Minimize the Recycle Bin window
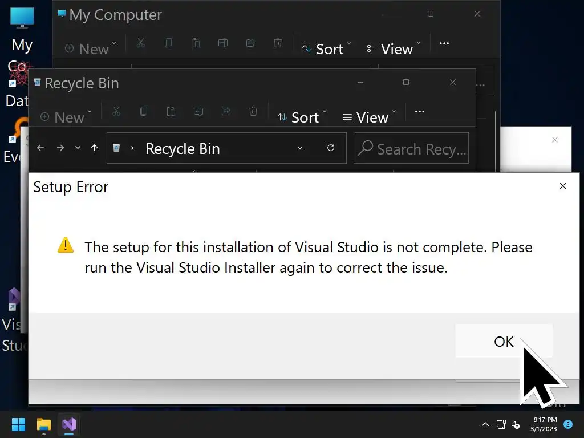 click(x=360, y=82)
